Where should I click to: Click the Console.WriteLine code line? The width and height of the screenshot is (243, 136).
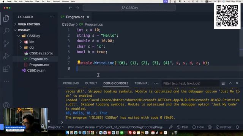(x=143, y=63)
